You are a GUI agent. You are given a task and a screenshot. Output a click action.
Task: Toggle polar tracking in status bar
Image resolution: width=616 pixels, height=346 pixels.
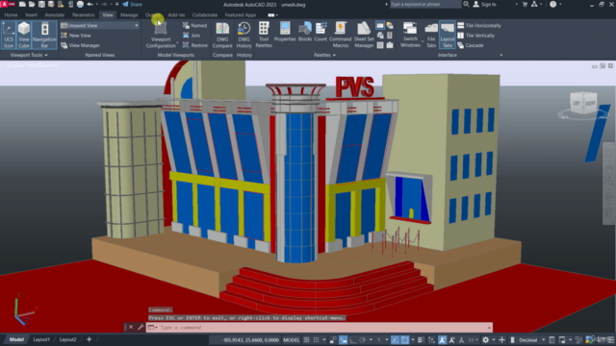tap(362, 339)
